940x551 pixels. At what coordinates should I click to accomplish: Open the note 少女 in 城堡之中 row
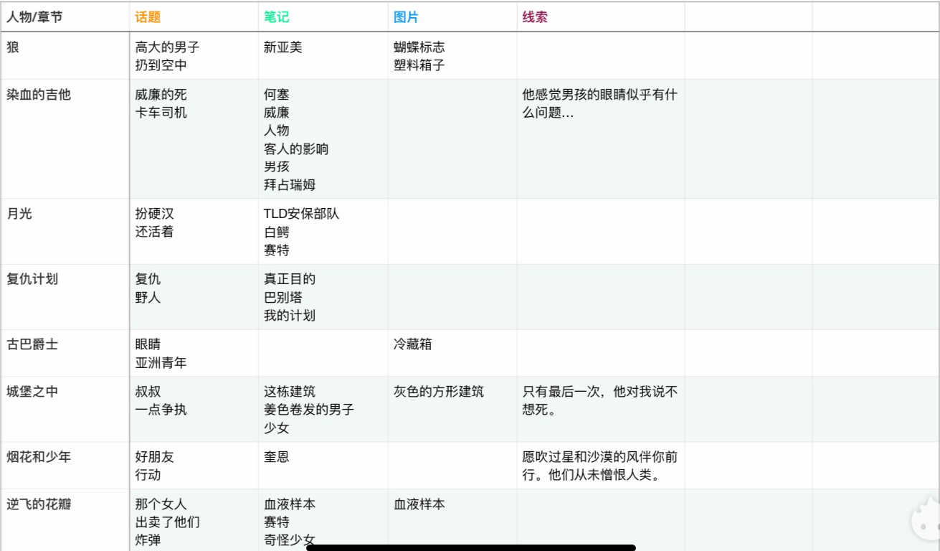coord(277,428)
